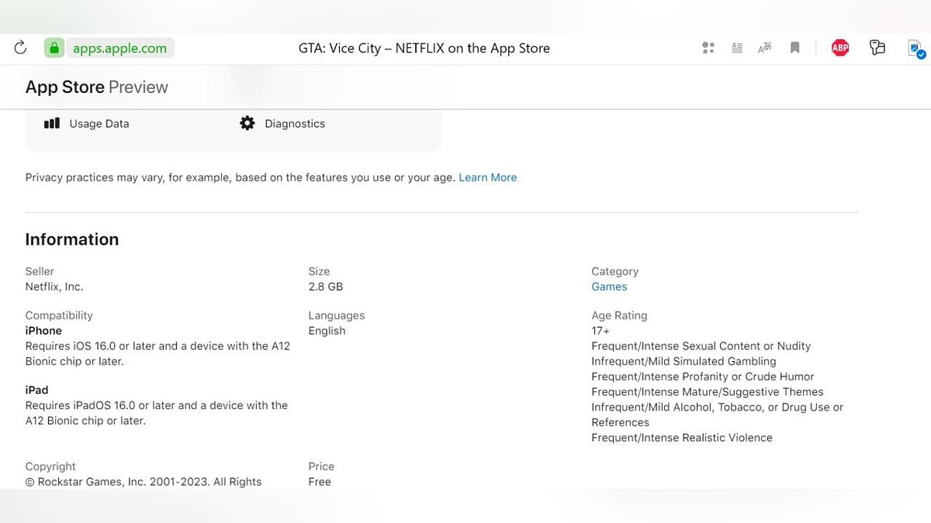Open the Games category link
This screenshot has height=523, width=931.
tap(609, 287)
